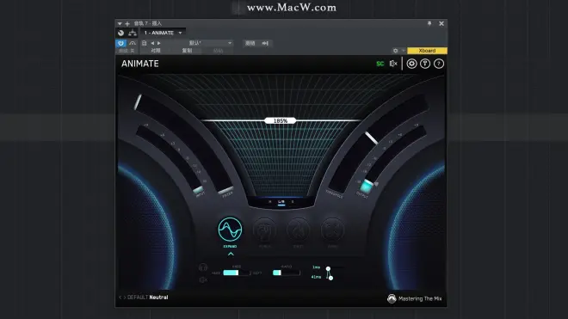Select the L/R channel mode tab
The height and width of the screenshot is (319, 568).
pyautogui.click(x=281, y=202)
